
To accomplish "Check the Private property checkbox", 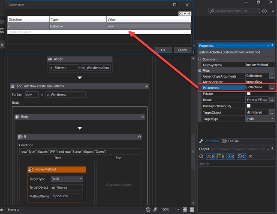I will 249,93.
